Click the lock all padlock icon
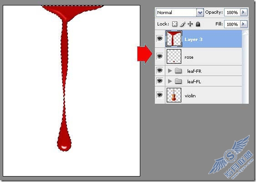The image size is (256, 182). tap(198, 24)
